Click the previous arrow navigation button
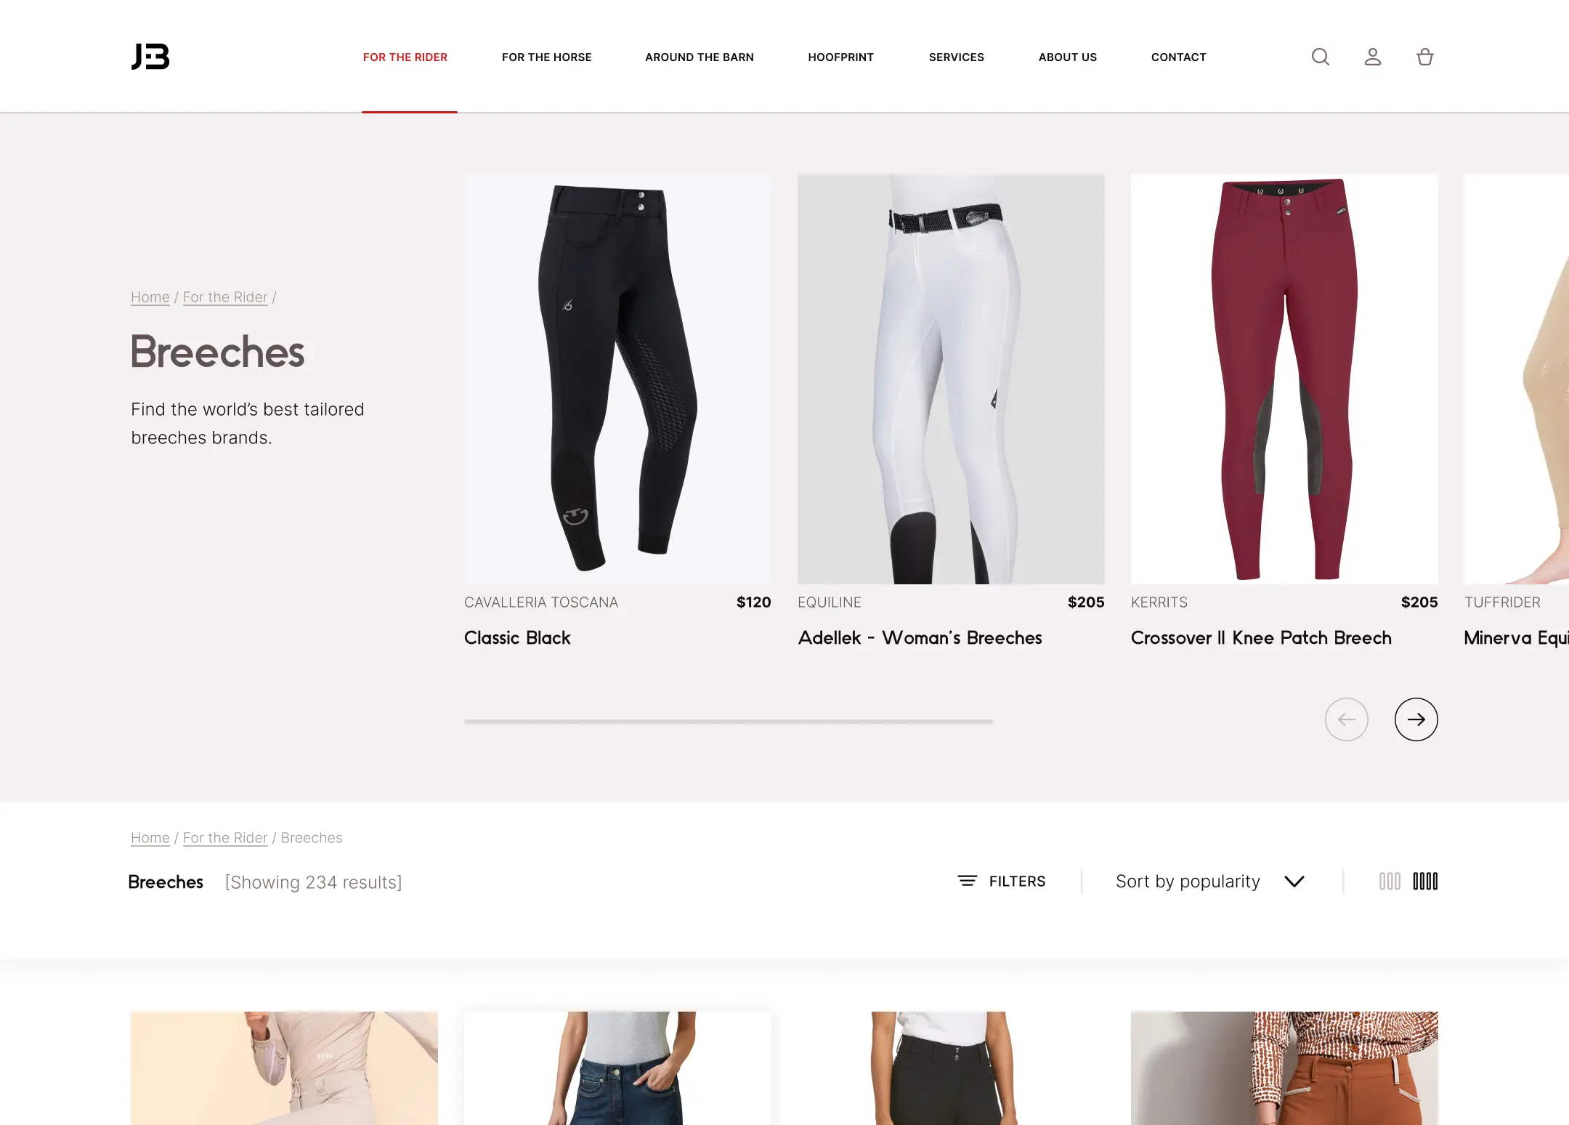The width and height of the screenshot is (1569, 1125). click(x=1347, y=718)
